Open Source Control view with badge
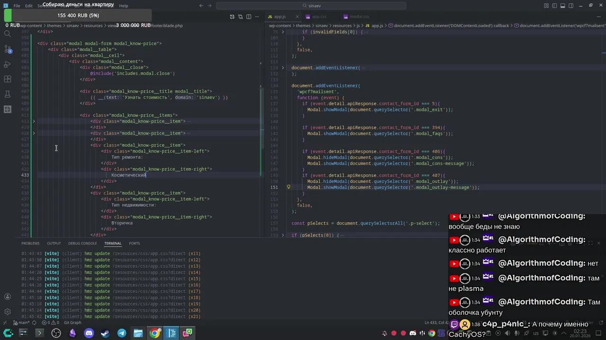The width and height of the screenshot is (606, 340). click(x=7, y=49)
